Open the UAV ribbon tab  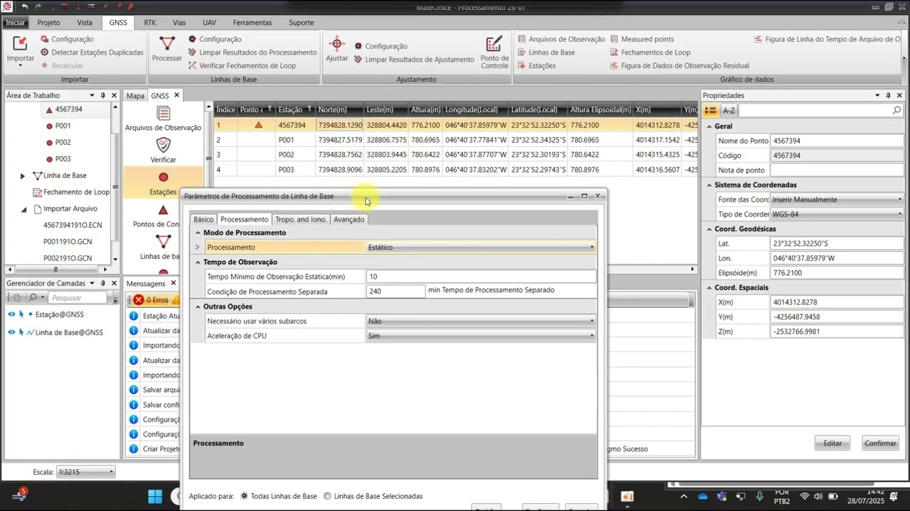(x=209, y=23)
